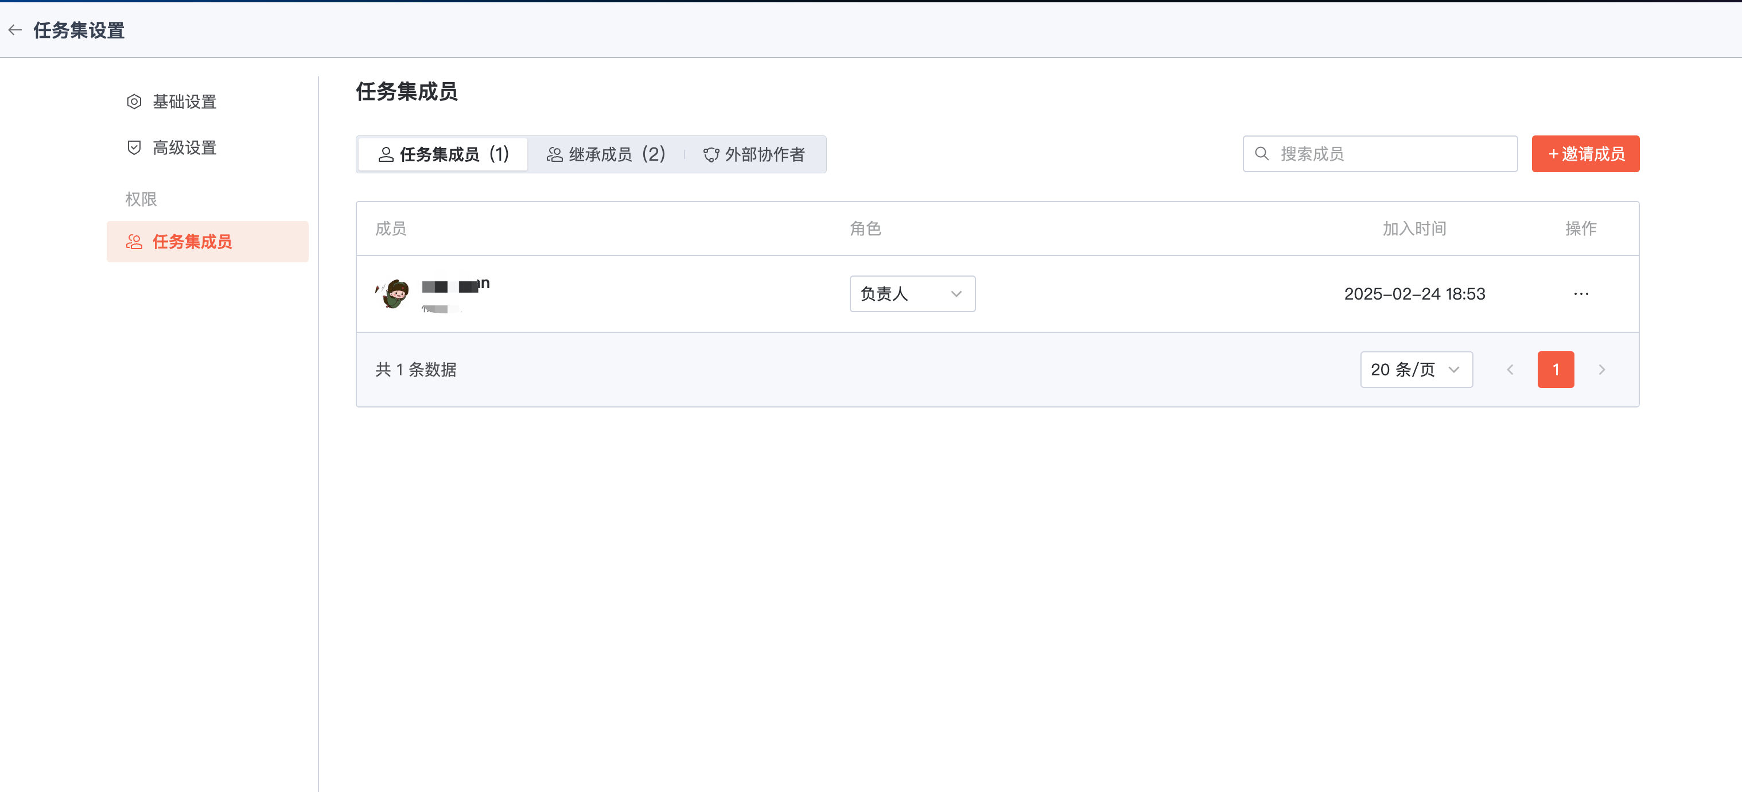This screenshot has height=792, width=1742.
Task: Click the search magnifier icon
Action: (1261, 154)
